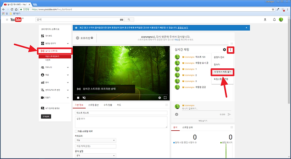
Task: Open the Video Manager (동영상 관리자) sidebar icon
Action: (42, 43)
